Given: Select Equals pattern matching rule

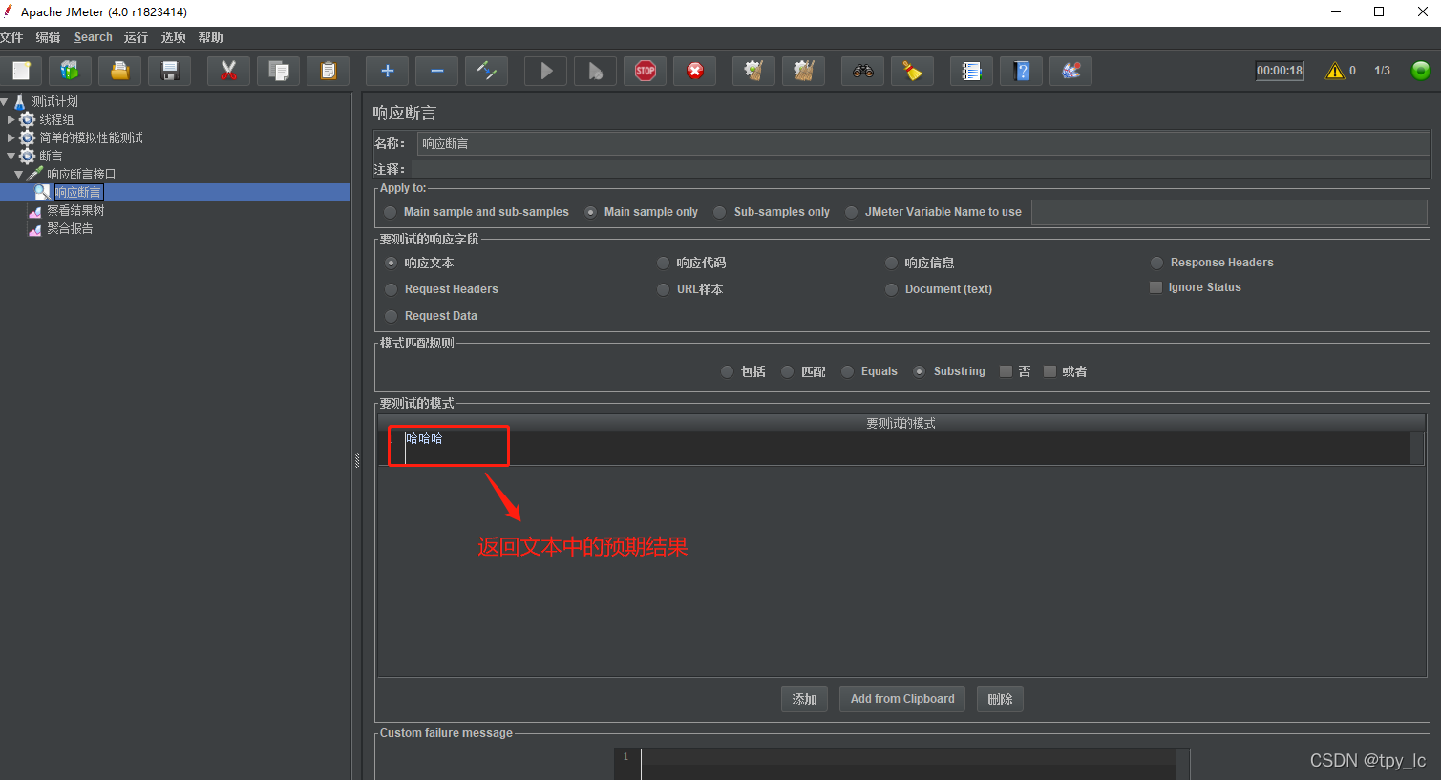Looking at the screenshot, I should point(847,371).
